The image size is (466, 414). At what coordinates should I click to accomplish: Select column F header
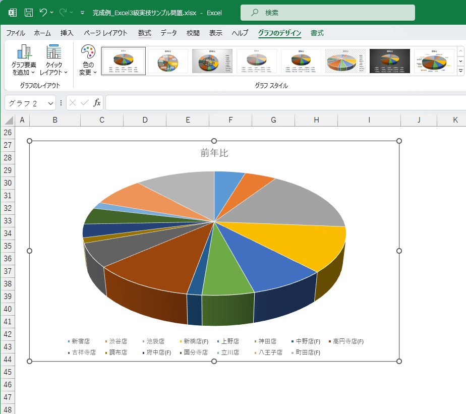click(230, 120)
